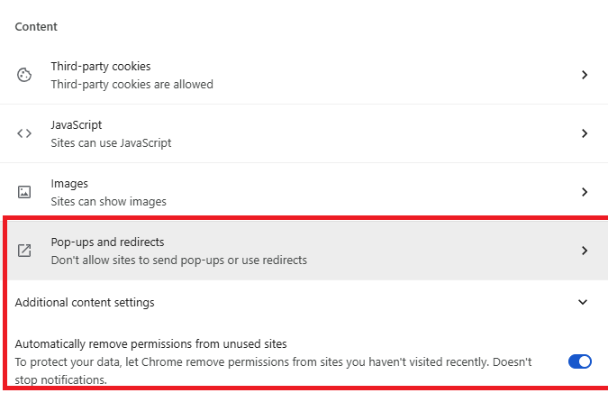Click the right arrow on the Images row
Image resolution: width=608 pixels, height=393 pixels.
[x=584, y=192]
